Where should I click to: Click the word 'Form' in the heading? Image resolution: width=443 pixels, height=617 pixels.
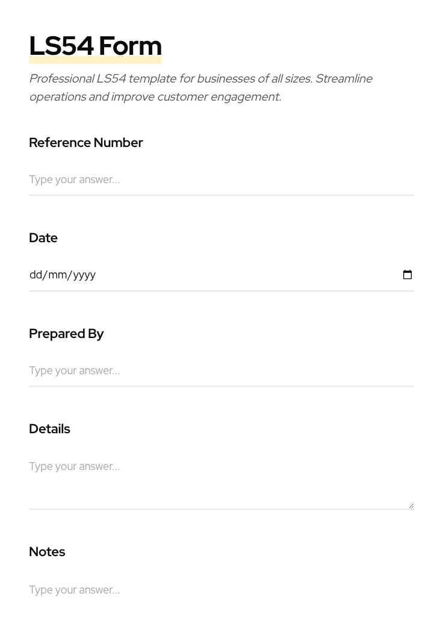click(x=130, y=46)
